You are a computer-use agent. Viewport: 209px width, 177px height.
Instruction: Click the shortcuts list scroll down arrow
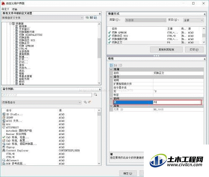pos(204,42)
